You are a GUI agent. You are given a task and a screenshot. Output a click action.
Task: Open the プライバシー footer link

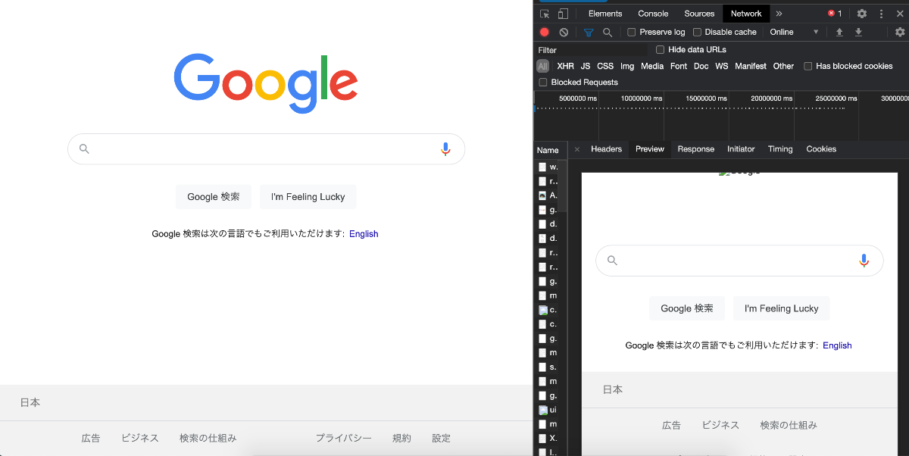tap(344, 438)
